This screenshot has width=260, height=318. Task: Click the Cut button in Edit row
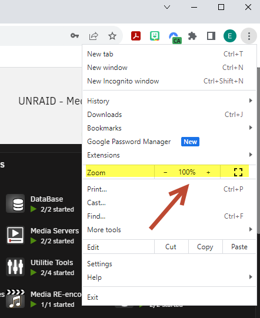171,247
